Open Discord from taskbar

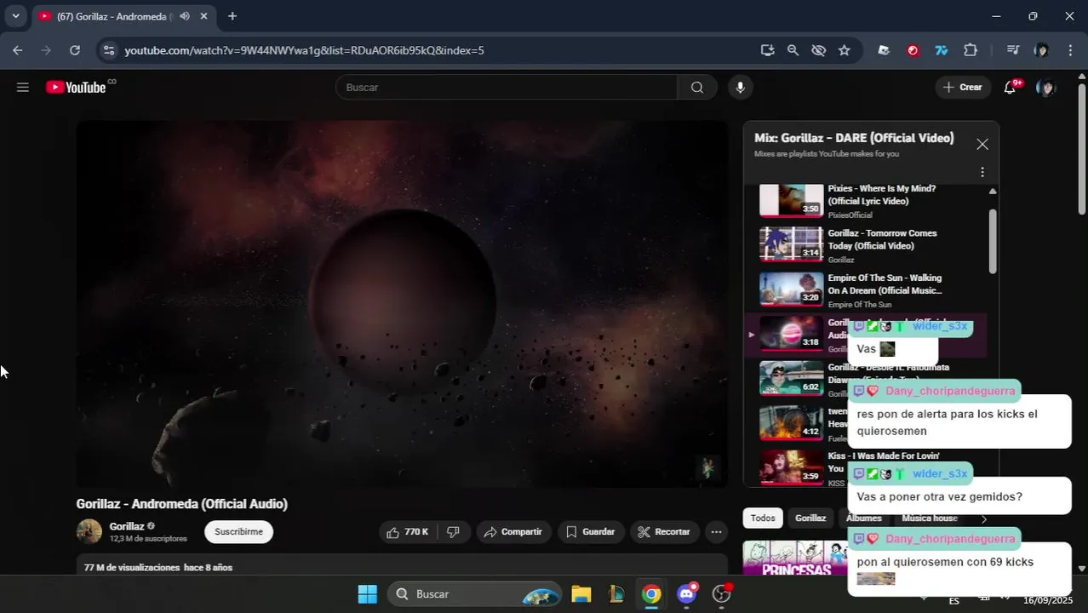[687, 593]
